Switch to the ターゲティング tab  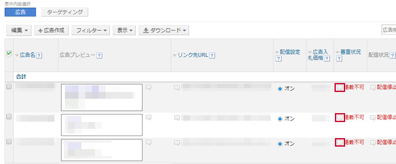[x=64, y=12]
